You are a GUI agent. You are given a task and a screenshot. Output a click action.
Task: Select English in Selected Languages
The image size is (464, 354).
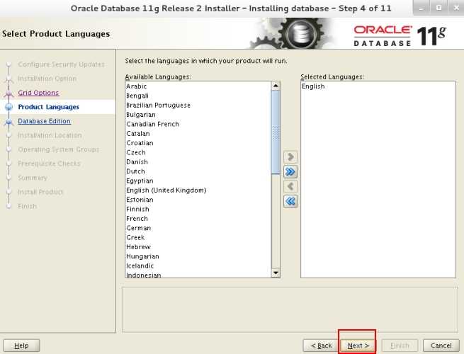tap(378, 86)
